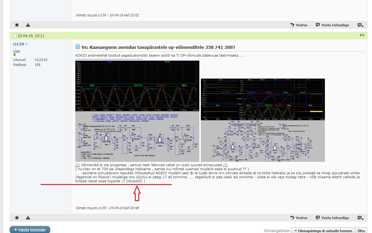Click the star icon in the upper post footer
The width and height of the screenshot is (372, 233).
17,25
